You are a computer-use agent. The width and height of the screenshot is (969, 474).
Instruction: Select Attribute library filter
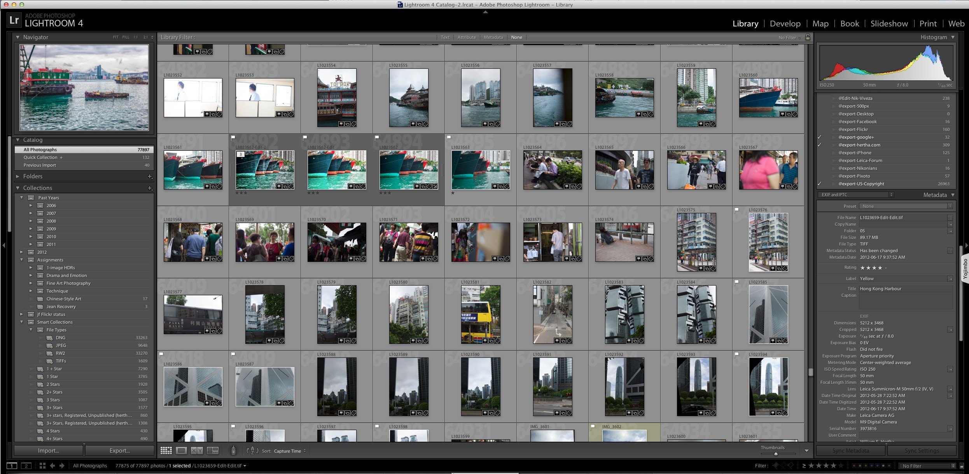(467, 37)
